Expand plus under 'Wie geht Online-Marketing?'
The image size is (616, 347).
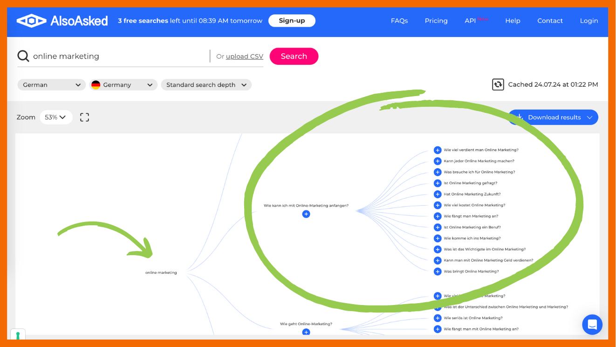point(306,332)
